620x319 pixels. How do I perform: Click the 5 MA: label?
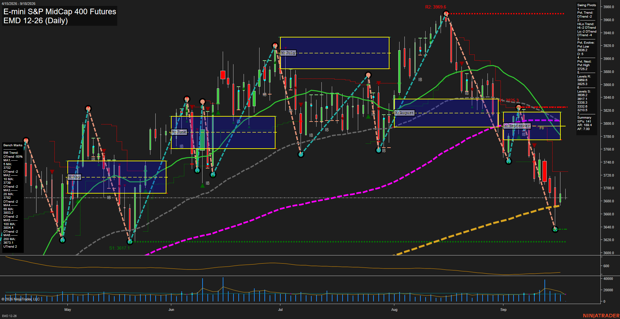[8, 164]
